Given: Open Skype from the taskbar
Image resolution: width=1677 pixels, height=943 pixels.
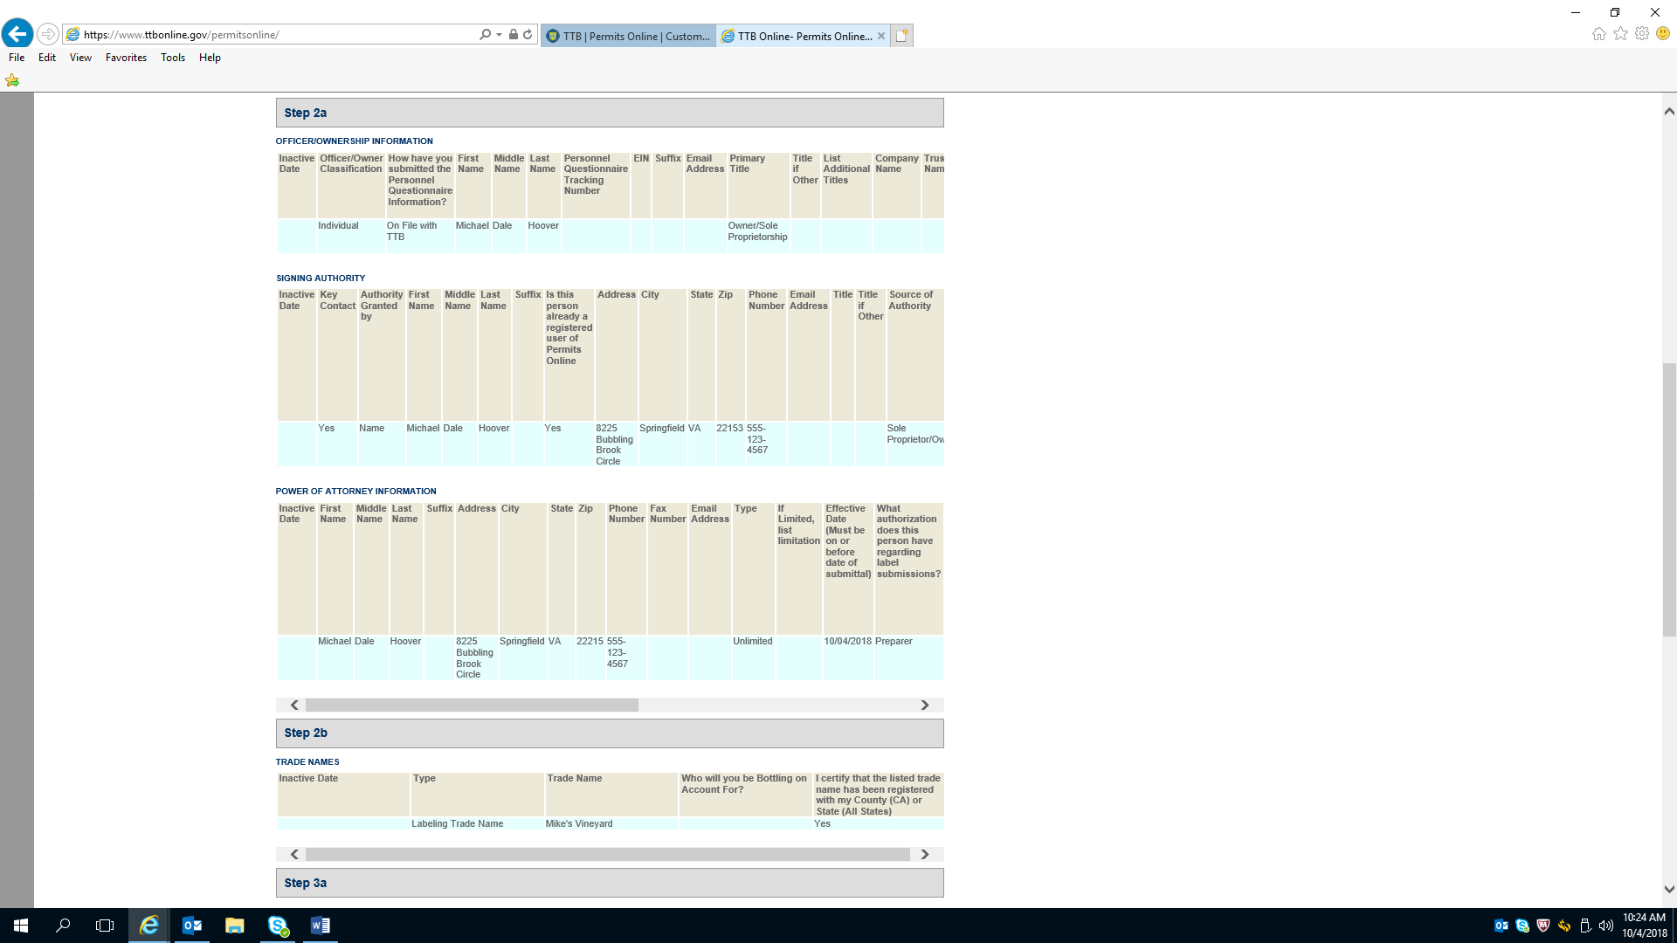Looking at the screenshot, I should tap(278, 926).
